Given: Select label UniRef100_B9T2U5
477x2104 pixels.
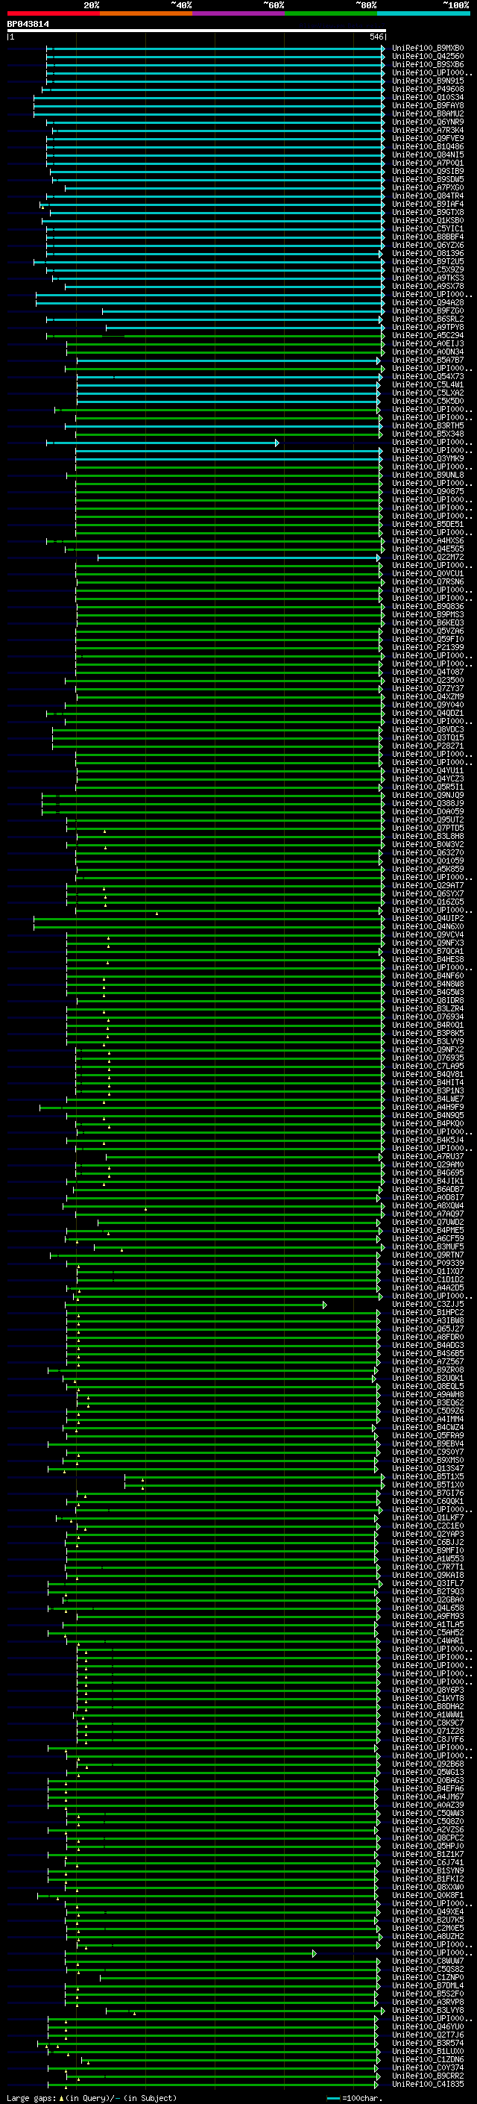Looking at the screenshot, I should click(x=428, y=261).
